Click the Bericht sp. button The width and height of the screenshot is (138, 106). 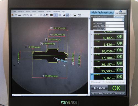pyautogui.click(x=119, y=94)
